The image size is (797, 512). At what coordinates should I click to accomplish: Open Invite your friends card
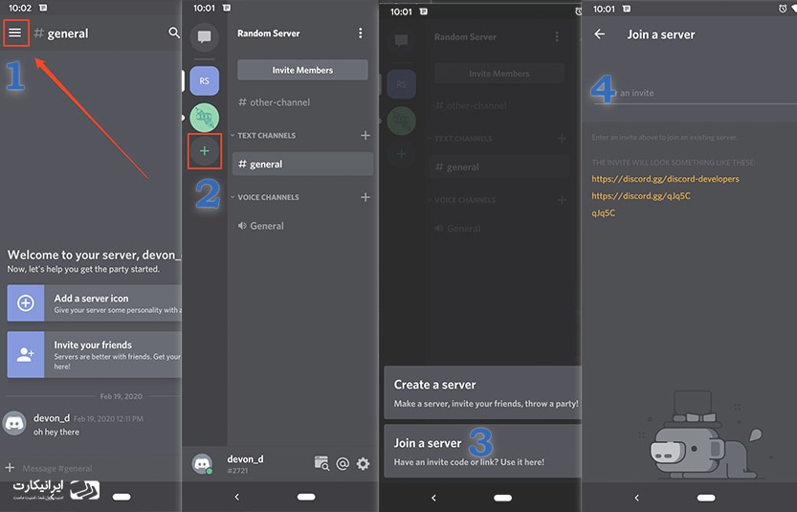[94, 354]
